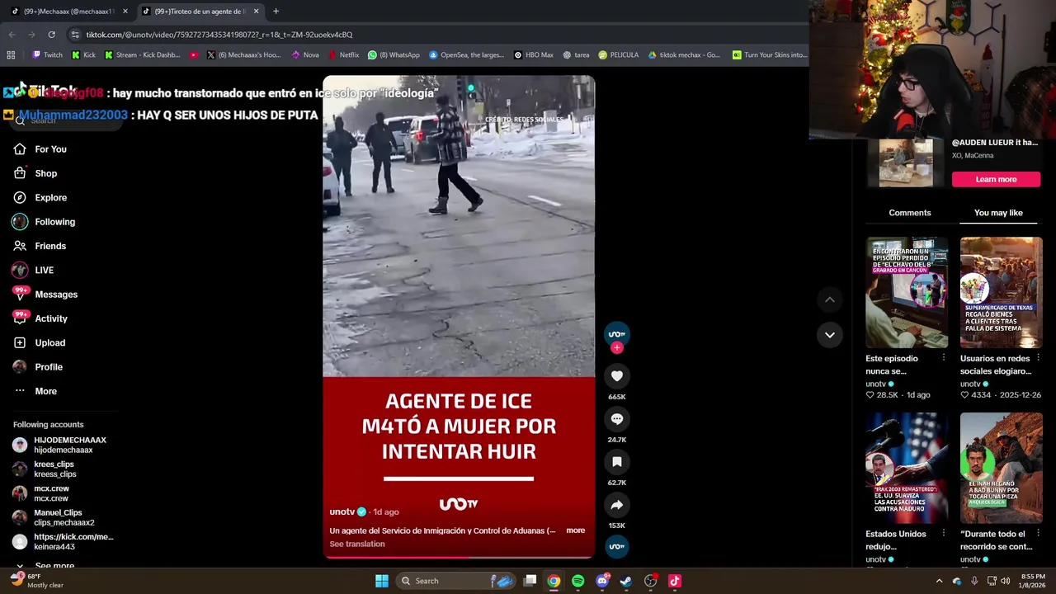The image size is (1056, 594).
Task: Open the OpenSea bookmark
Action: point(466,55)
